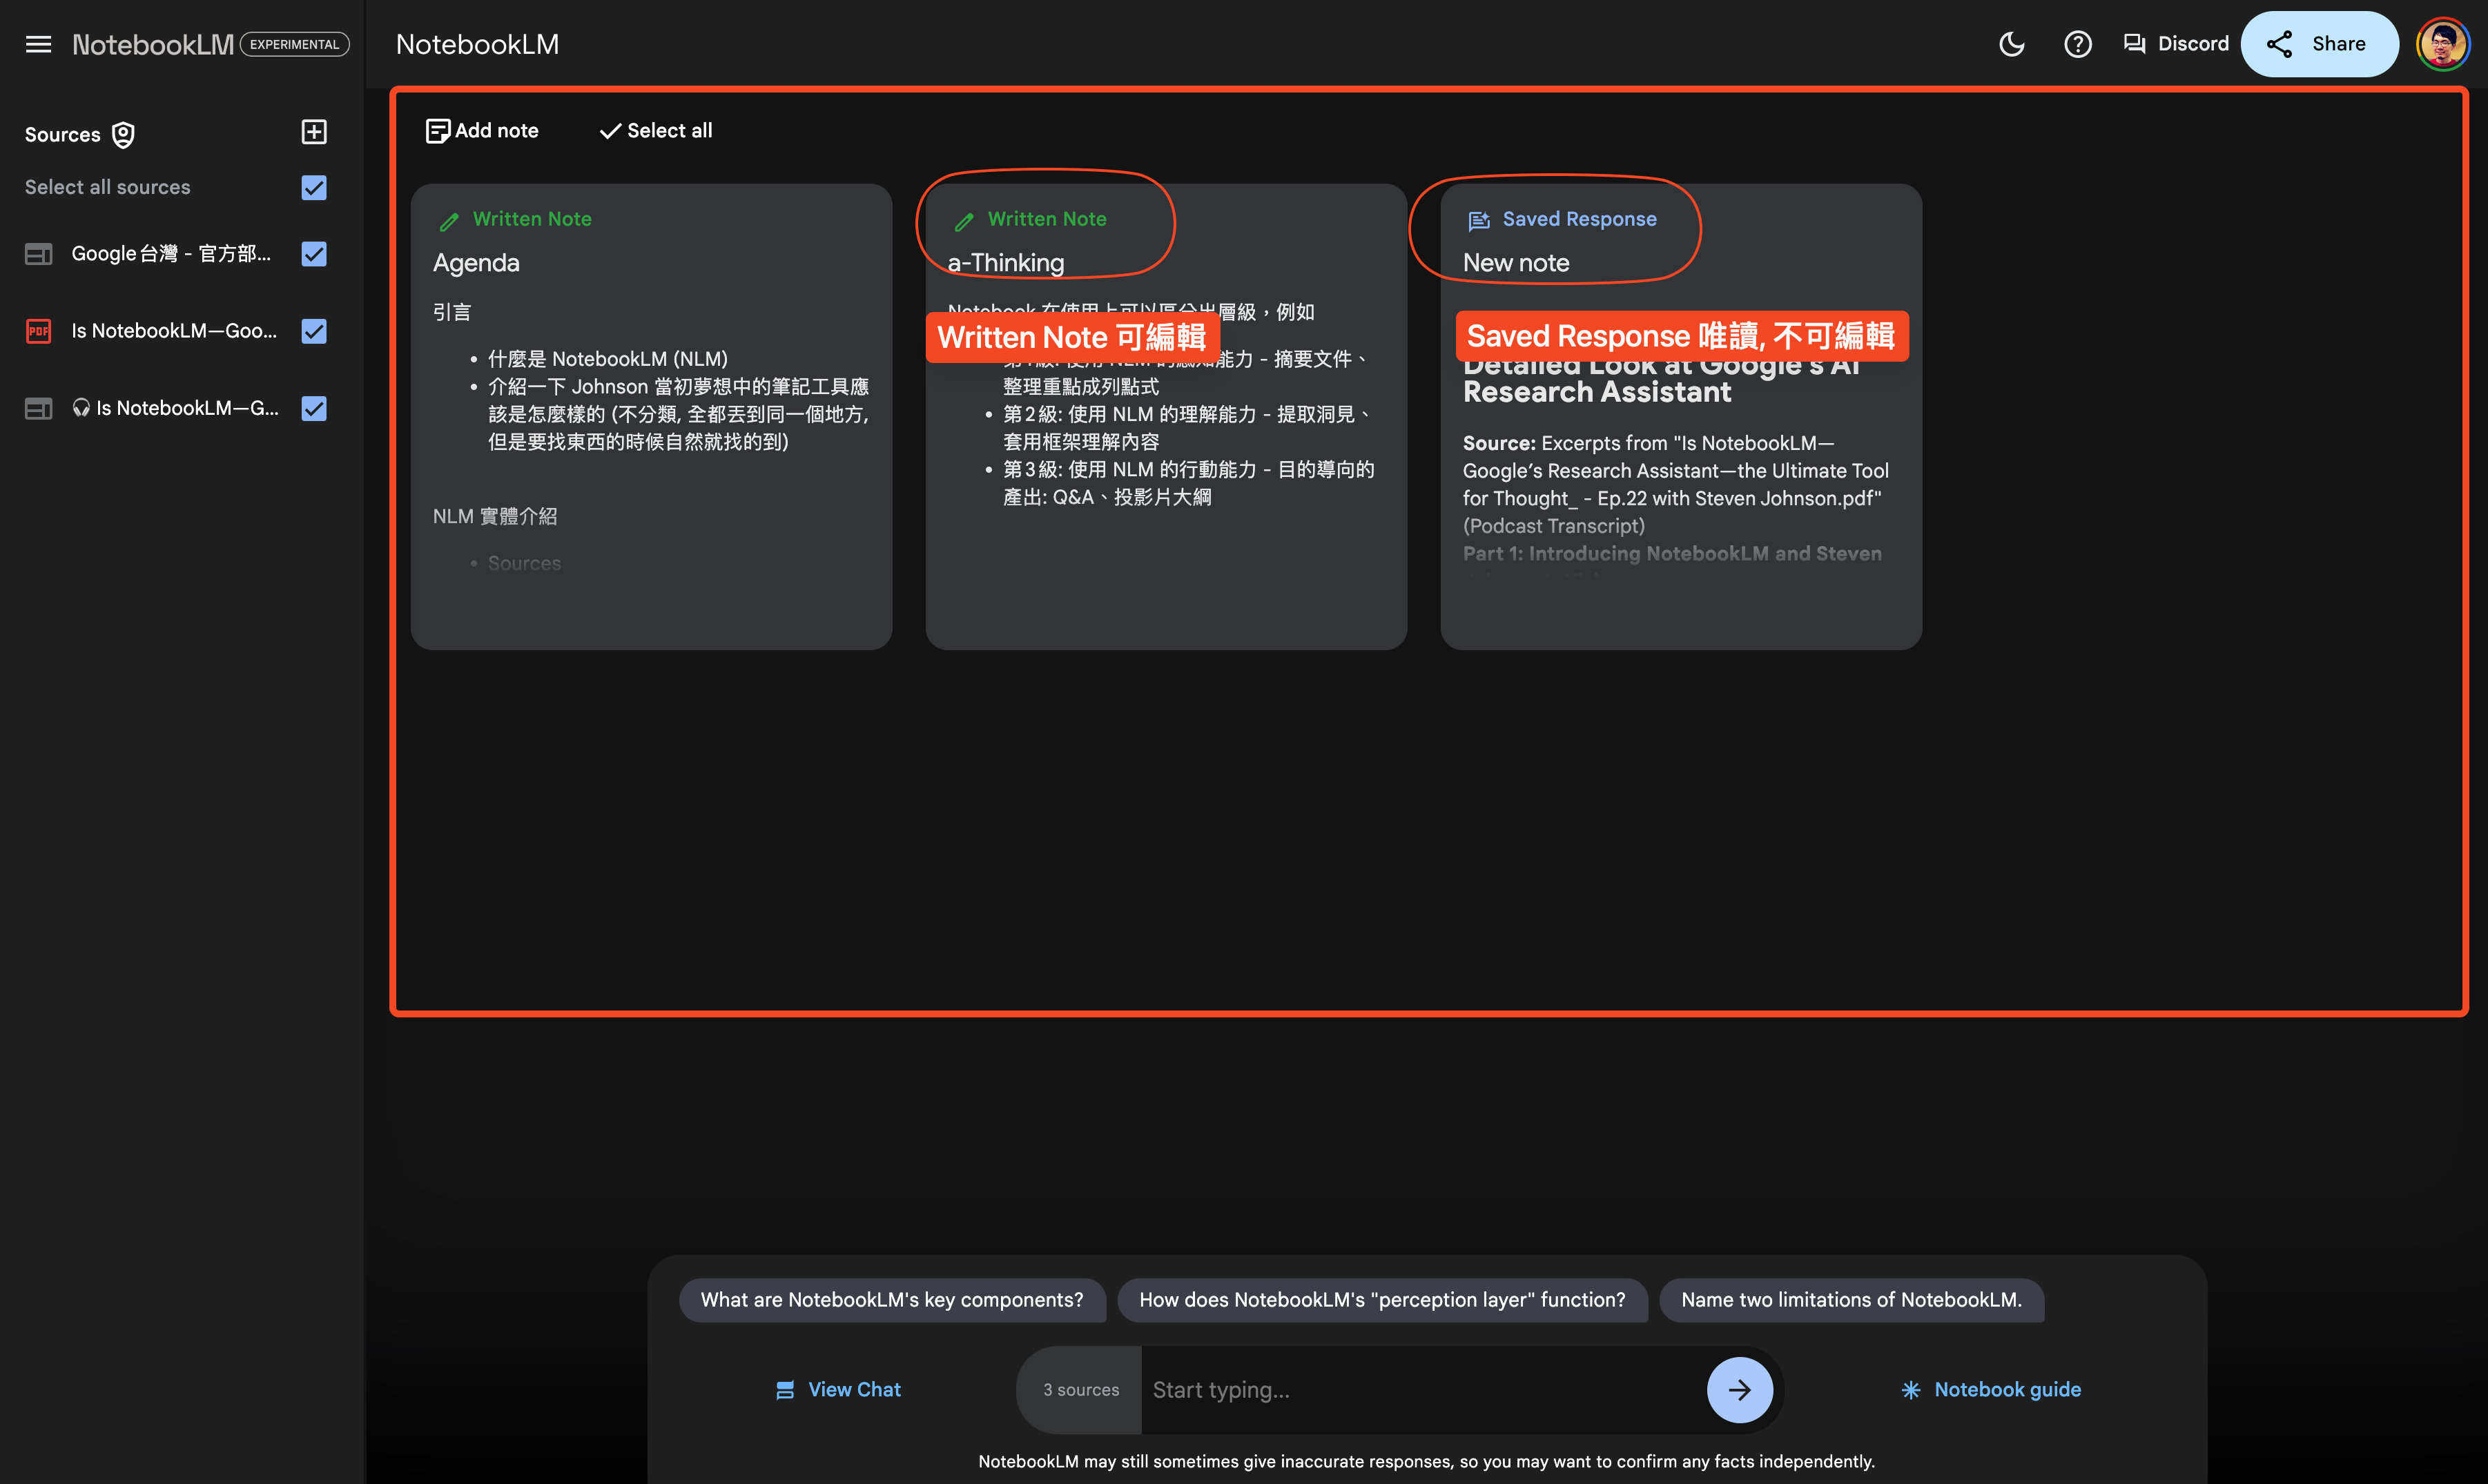Click the Start typing input field
This screenshot has width=2488, height=1484.
1420,1389
